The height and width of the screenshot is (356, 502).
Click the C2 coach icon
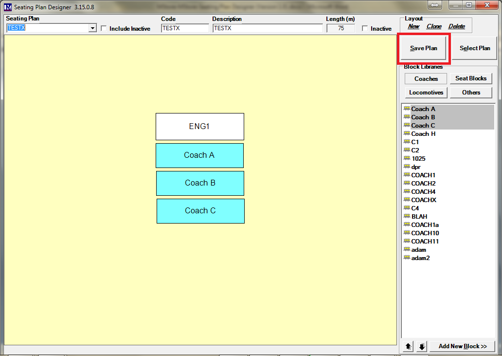pos(407,150)
